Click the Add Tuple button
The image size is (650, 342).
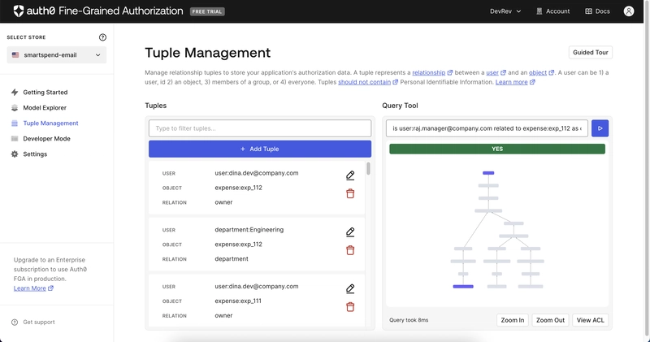tap(259, 149)
